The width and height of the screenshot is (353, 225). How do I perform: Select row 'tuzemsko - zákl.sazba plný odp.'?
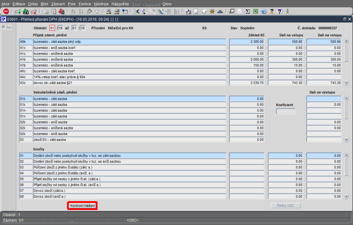[x=129, y=41]
